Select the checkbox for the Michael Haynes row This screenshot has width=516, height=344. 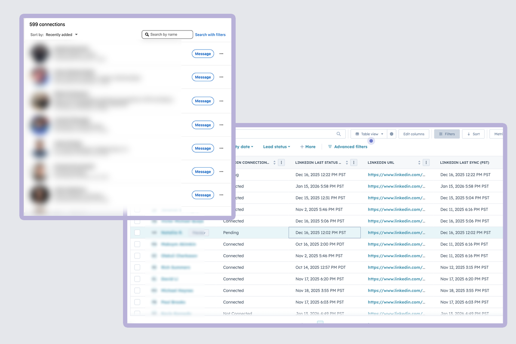[x=137, y=290]
